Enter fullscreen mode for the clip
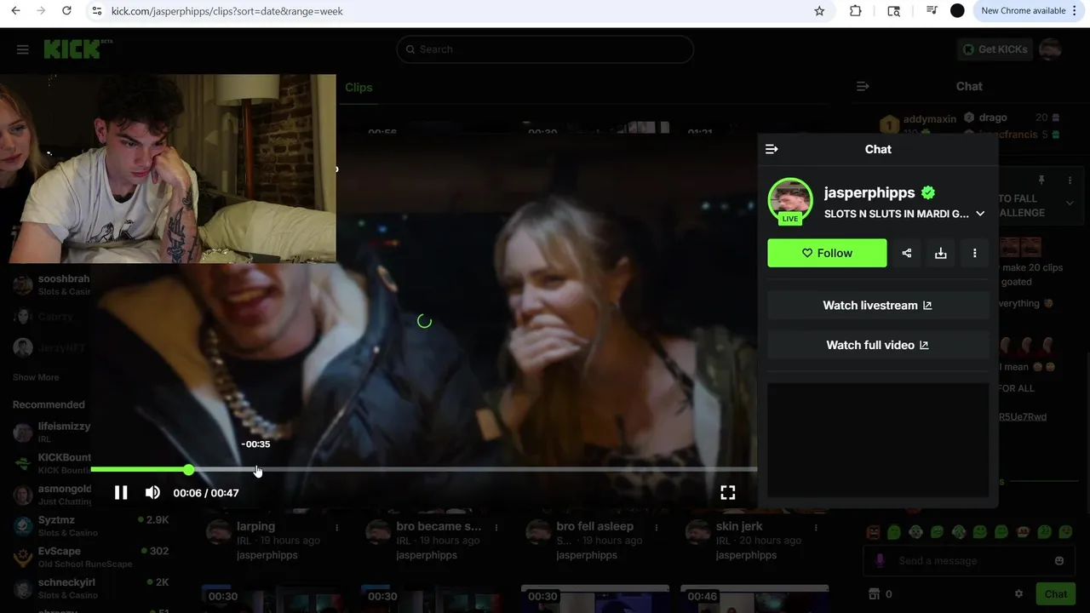The height and width of the screenshot is (613, 1090). [728, 492]
